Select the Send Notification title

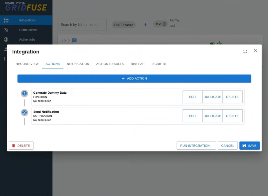pos(46,112)
